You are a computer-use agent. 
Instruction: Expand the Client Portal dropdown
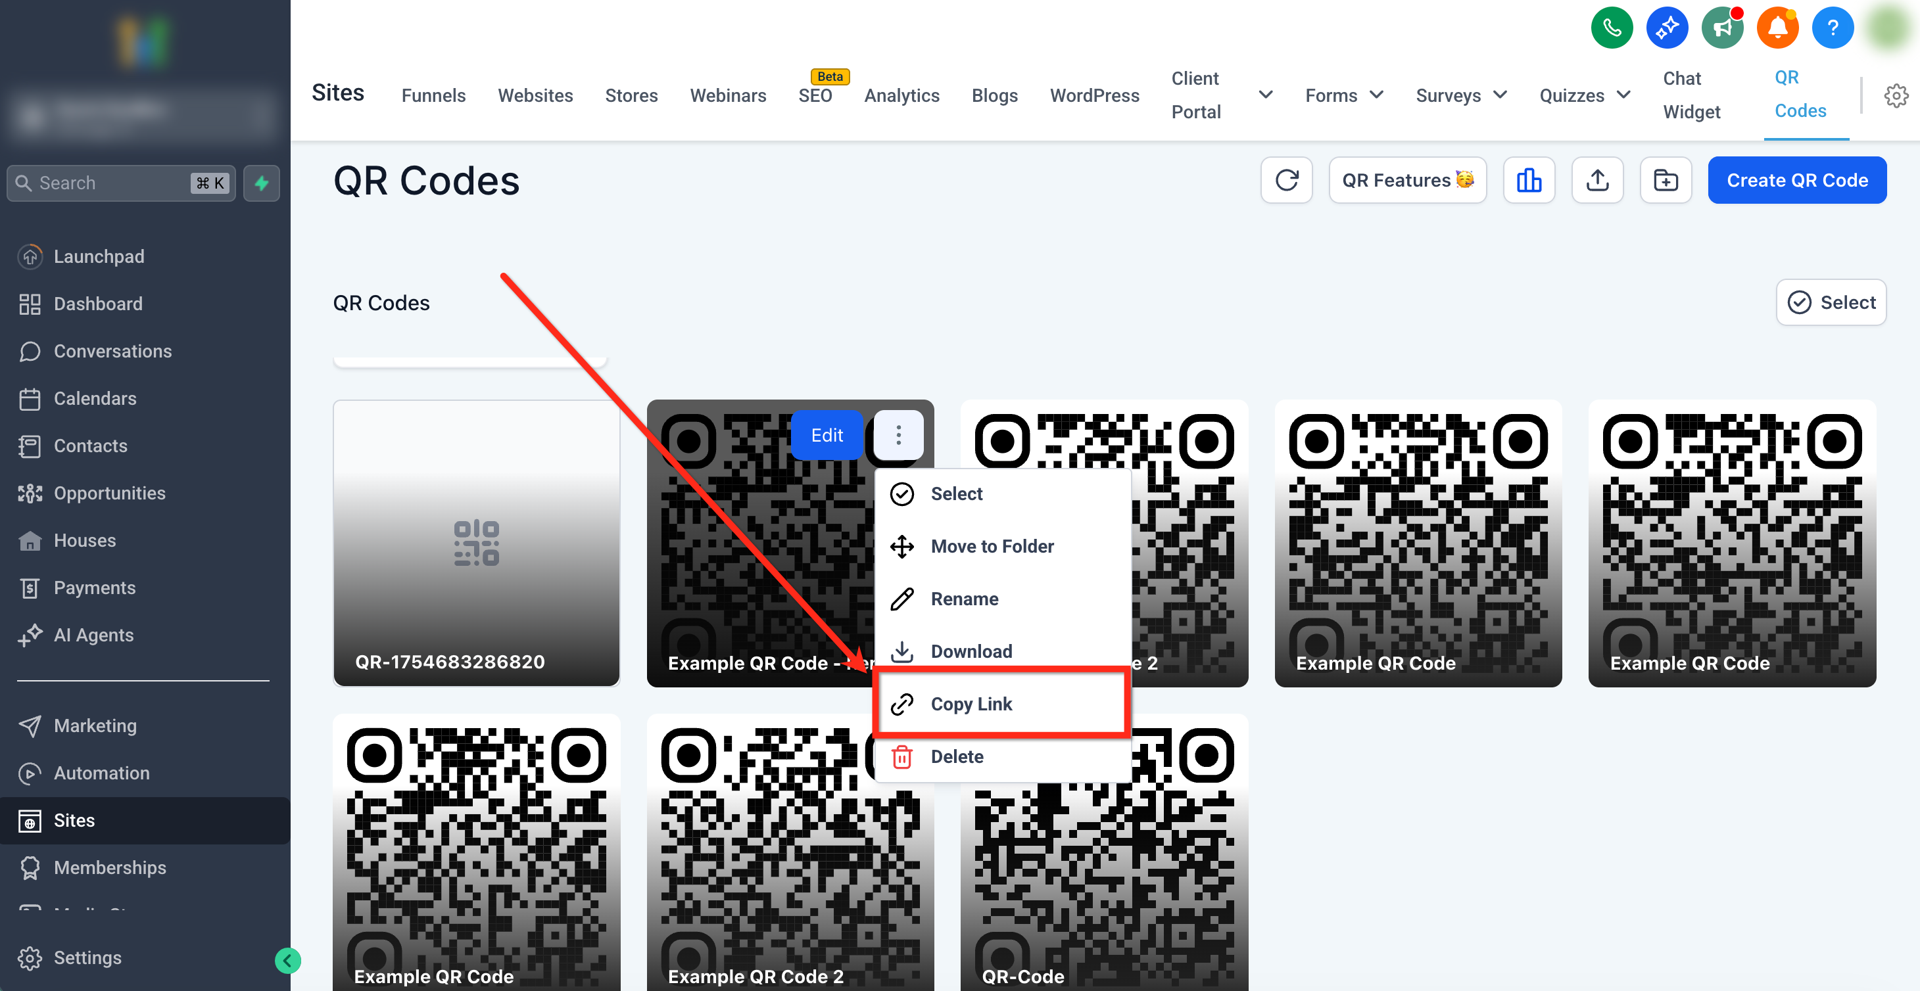click(1265, 95)
